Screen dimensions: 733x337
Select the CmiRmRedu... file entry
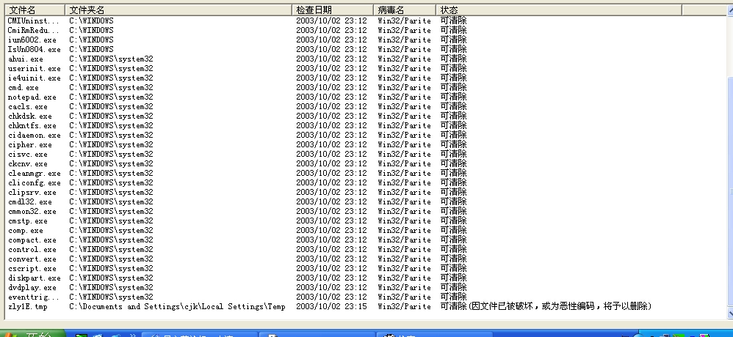[34, 30]
